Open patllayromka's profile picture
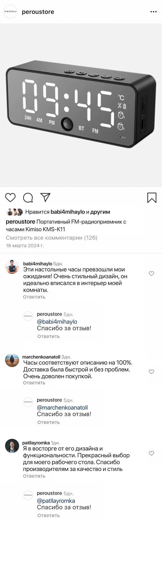162x561 pixels. 12,446
